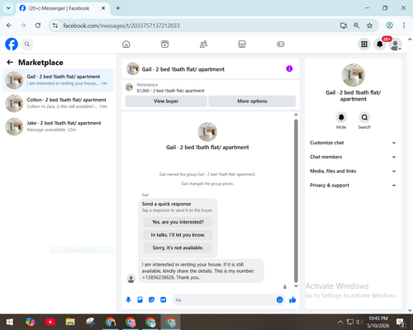The image size is (413, 330).
Task: Click the address bar URL
Action: click(121, 26)
